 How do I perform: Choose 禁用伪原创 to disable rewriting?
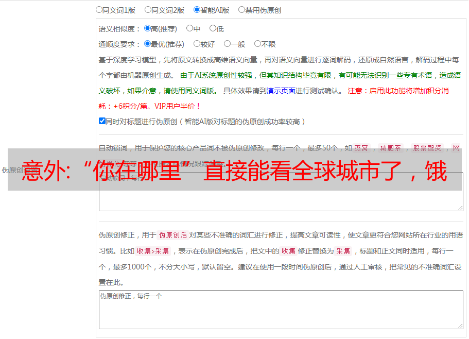pos(241,9)
